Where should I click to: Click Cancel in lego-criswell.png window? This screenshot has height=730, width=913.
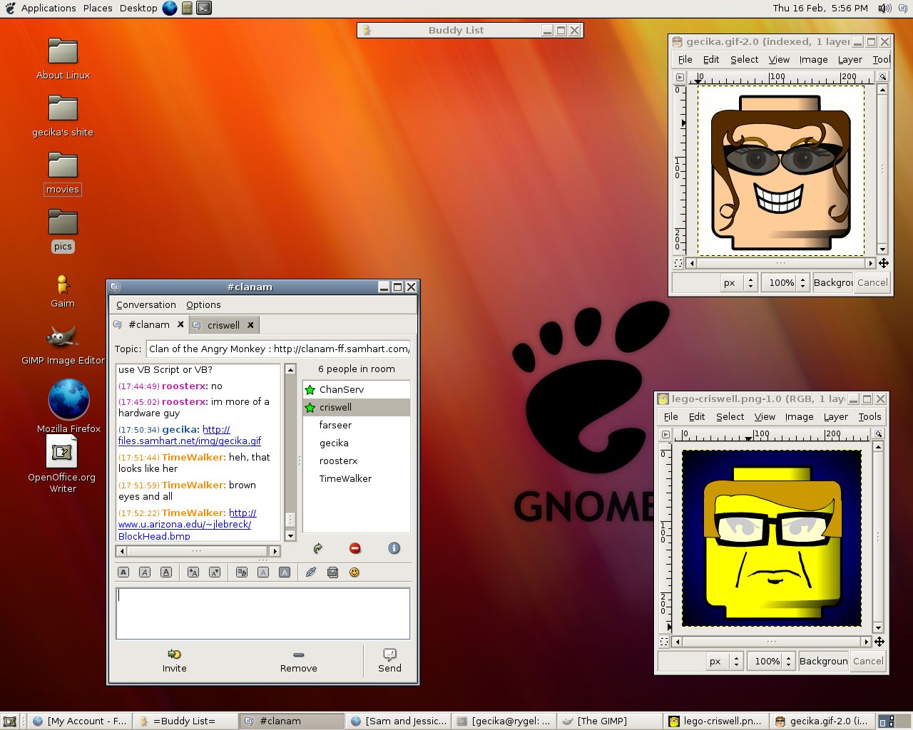pyautogui.click(x=868, y=661)
